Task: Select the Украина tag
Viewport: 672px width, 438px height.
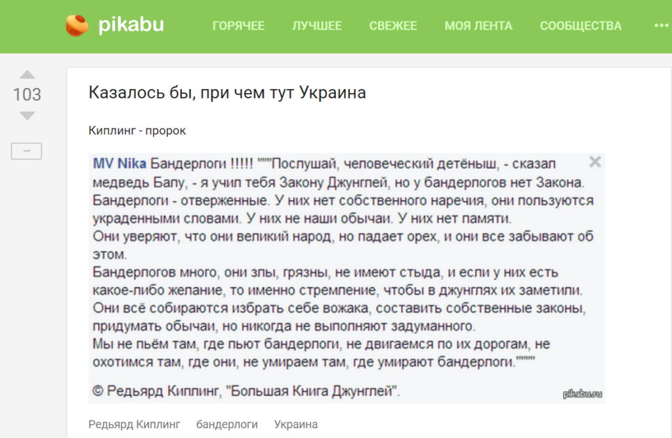Action: (x=296, y=424)
